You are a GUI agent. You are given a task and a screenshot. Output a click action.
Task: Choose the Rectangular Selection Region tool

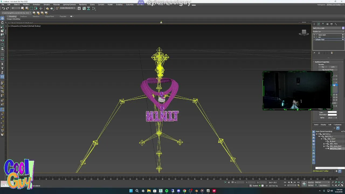[x=31, y=8]
